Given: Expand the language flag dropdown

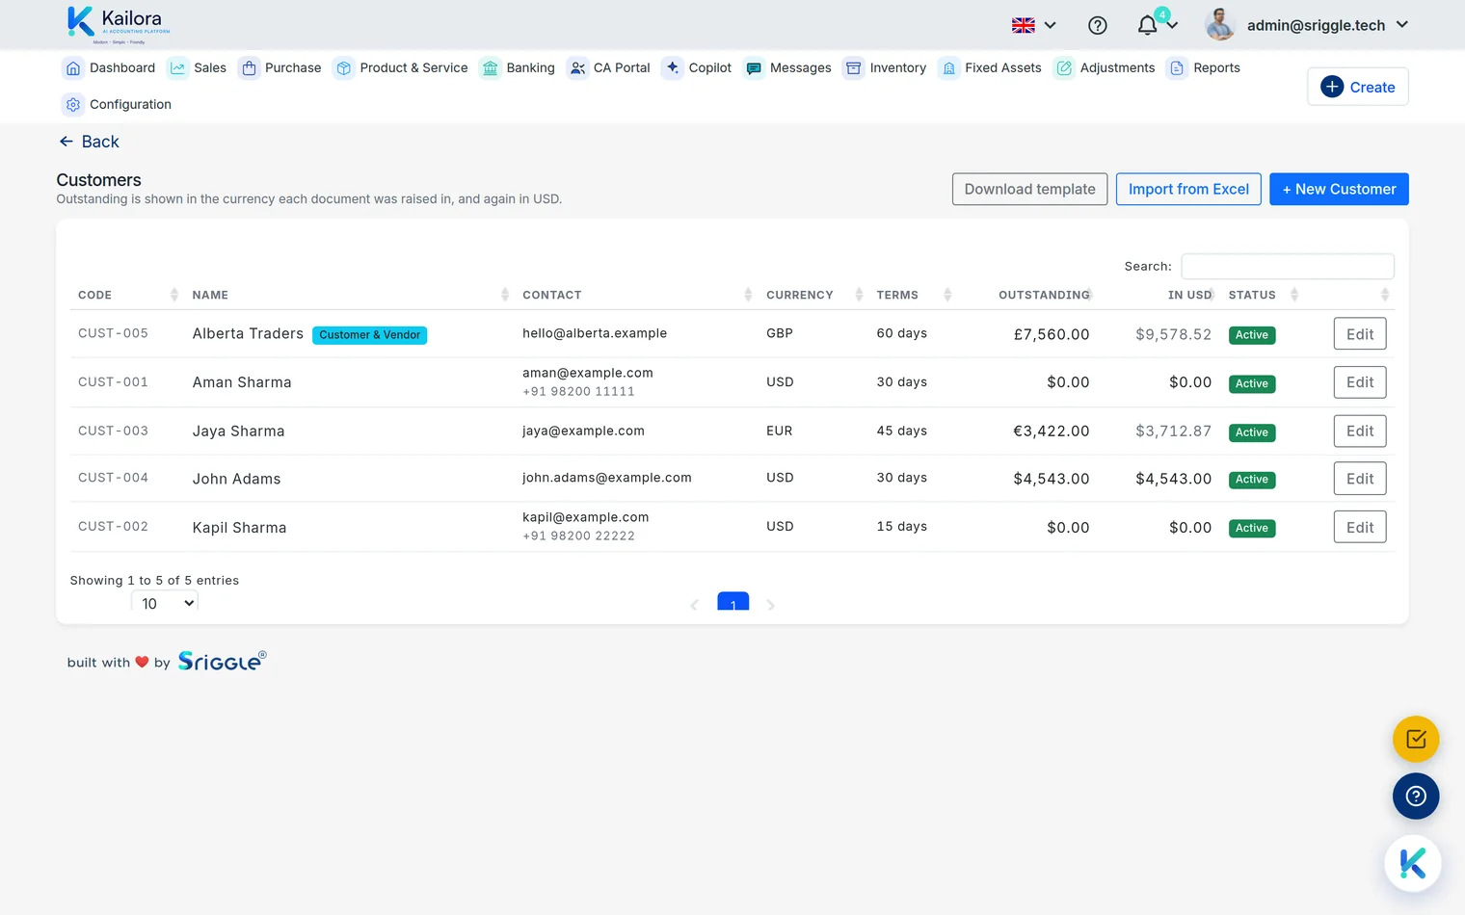Looking at the screenshot, I should [1033, 26].
